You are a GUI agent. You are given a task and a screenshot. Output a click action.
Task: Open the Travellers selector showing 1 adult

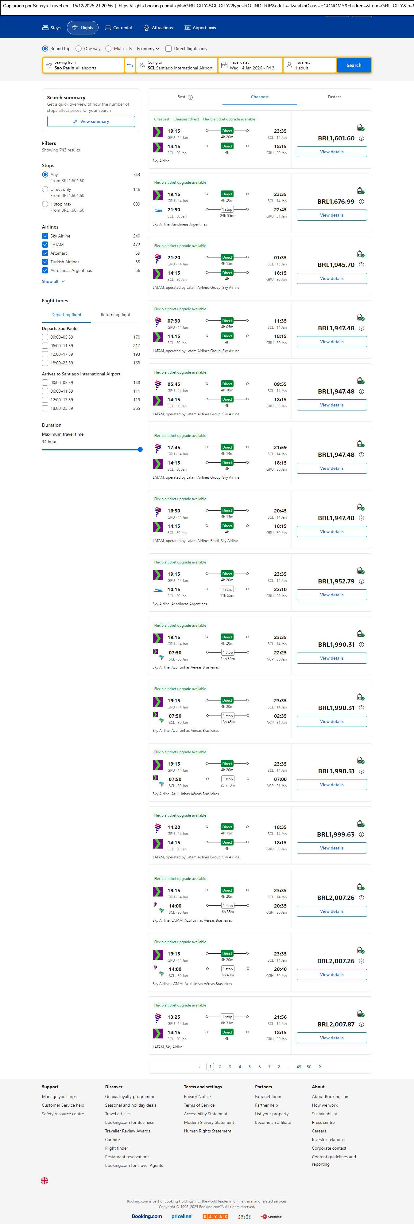point(310,65)
